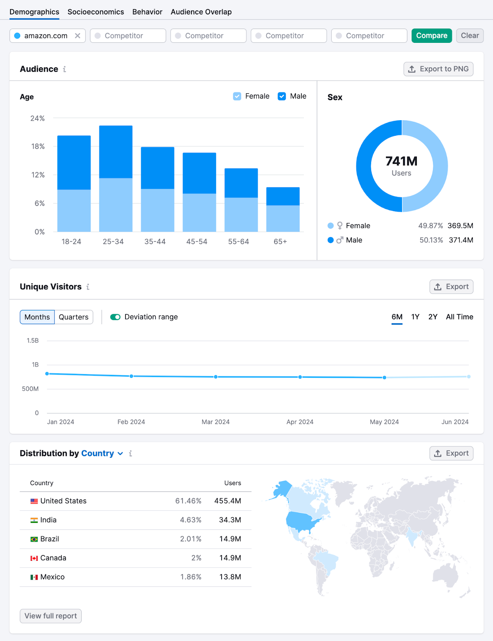The height and width of the screenshot is (641, 493).
Task: Click the Compare button
Action: pyautogui.click(x=432, y=36)
